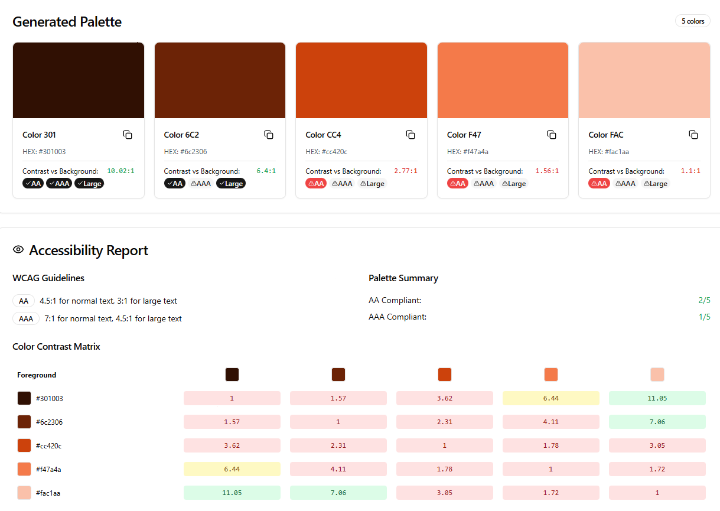Click the AA guideline pill label
The image size is (720, 511).
(x=24, y=301)
